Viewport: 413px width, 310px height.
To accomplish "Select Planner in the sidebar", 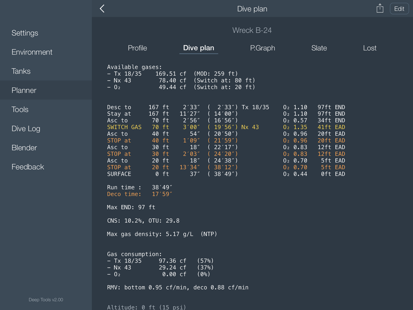I will click(24, 90).
